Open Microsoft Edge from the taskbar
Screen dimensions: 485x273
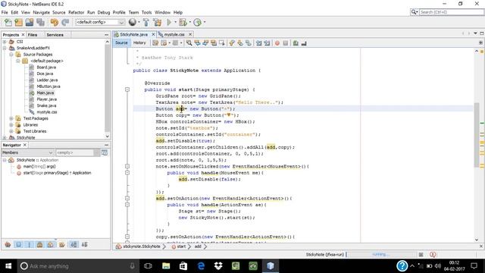[201, 266]
